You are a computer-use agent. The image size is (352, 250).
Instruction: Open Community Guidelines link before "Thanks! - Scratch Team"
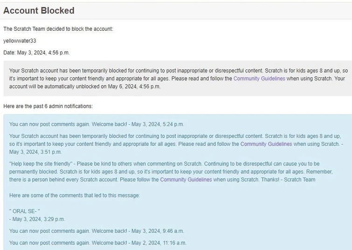(x=186, y=180)
